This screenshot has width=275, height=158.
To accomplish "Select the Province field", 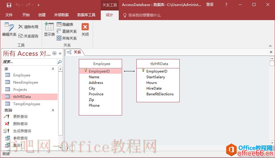I will click(96, 94).
